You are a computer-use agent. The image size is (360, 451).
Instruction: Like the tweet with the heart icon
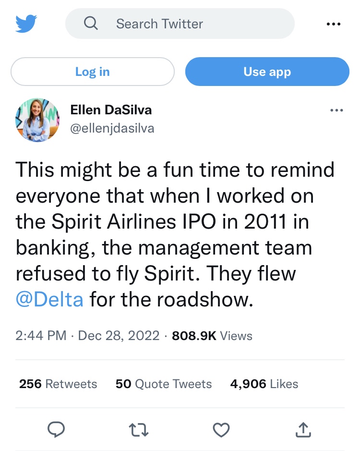pos(220,430)
